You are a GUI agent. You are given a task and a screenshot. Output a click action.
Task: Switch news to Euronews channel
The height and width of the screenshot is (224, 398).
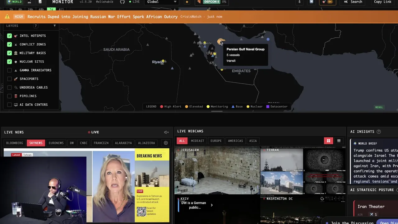coord(56,143)
